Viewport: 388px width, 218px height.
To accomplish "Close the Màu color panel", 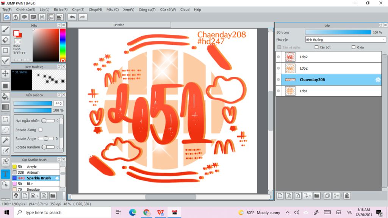I will pos(64,25).
